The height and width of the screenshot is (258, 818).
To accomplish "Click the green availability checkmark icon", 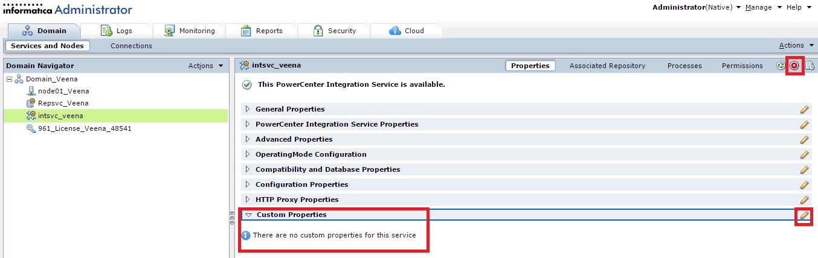I will click(246, 85).
